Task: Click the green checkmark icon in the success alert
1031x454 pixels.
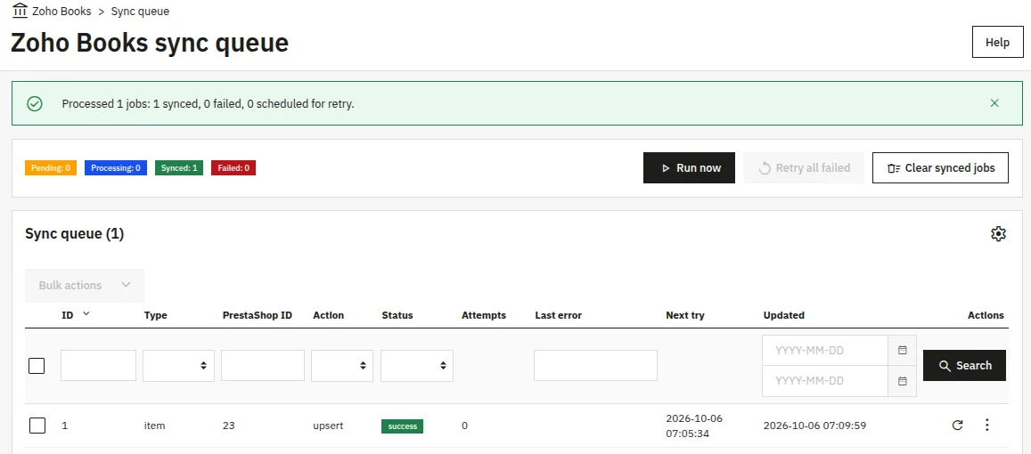Action: click(x=34, y=104)
